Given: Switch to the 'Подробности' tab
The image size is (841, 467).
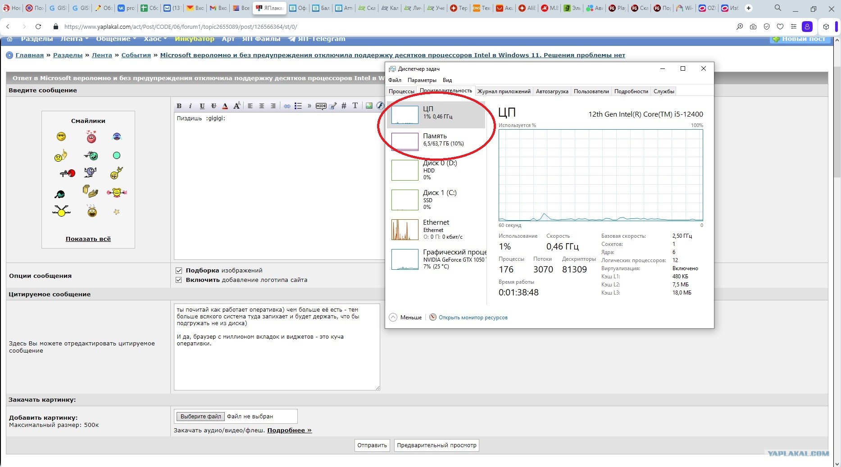Looking at the screenshot, I should [x=631, y=91].
